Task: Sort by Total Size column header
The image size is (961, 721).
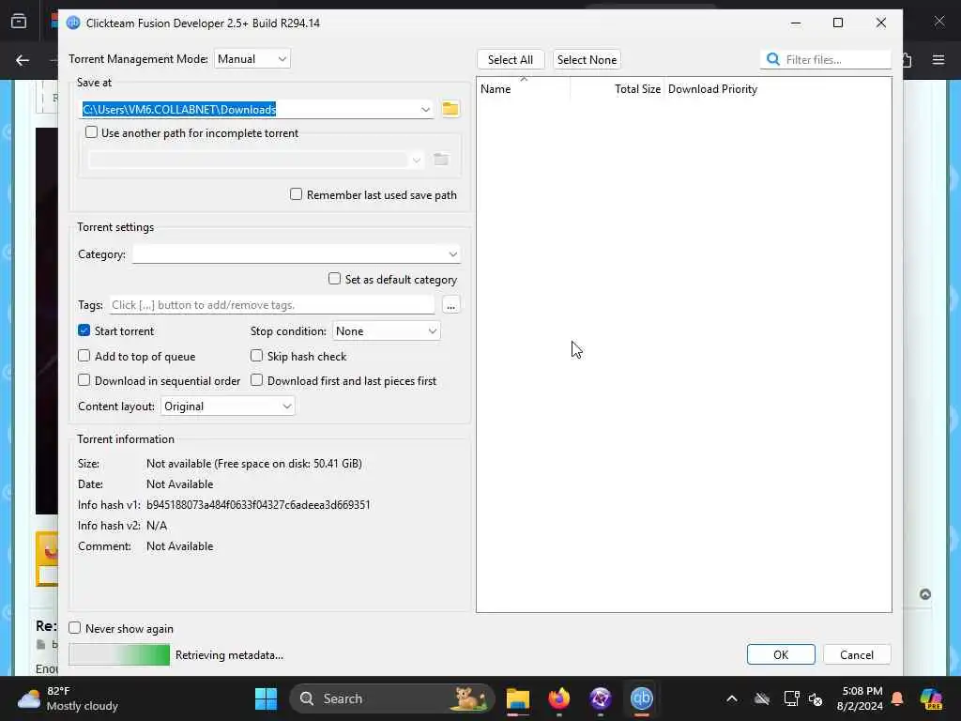Action: (x=618, y=89)
